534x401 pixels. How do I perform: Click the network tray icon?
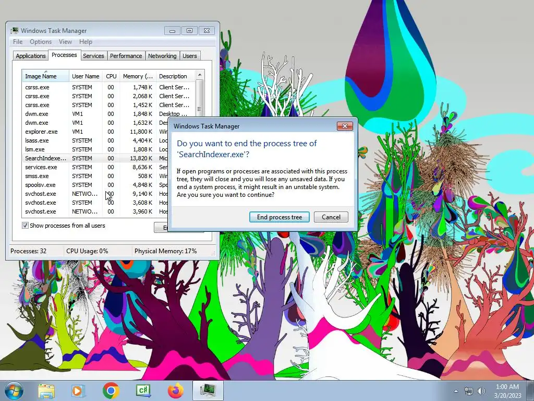469,392
